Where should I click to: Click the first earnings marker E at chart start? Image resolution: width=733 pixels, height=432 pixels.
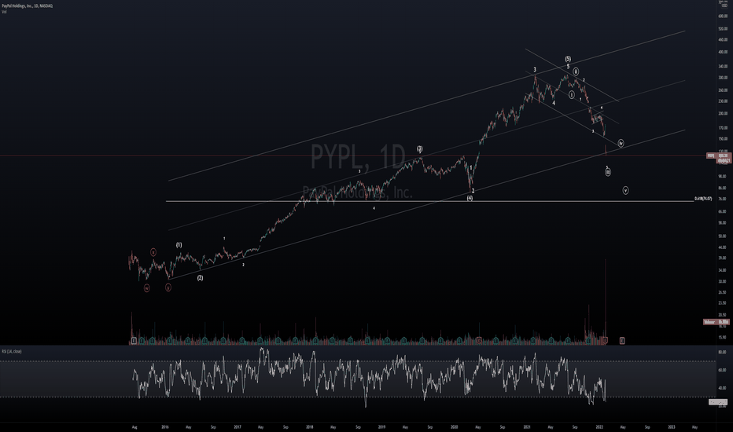pos(134,341)
